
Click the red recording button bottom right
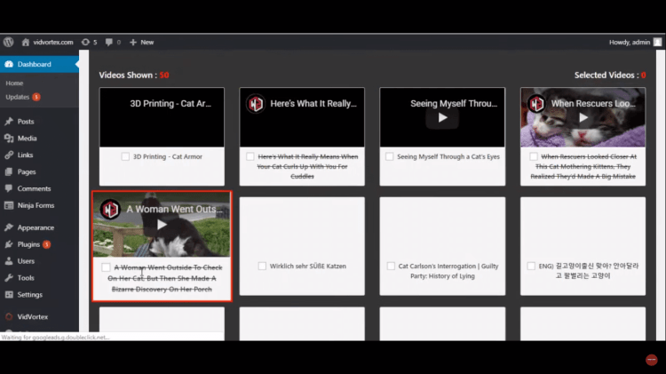click(652, 360)
